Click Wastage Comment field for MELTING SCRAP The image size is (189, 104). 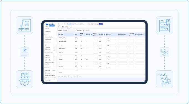(140, 38)
